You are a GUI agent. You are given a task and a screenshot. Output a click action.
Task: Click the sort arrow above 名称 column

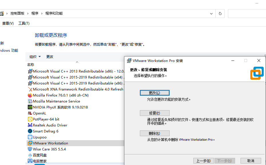click(77, 62)
